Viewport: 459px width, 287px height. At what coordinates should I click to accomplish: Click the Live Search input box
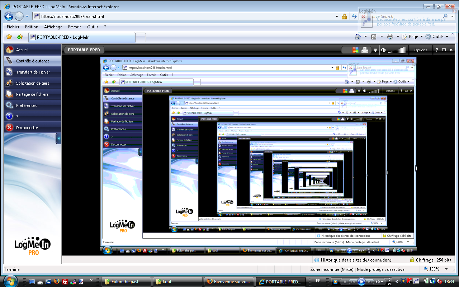click(x=405, y=17)
